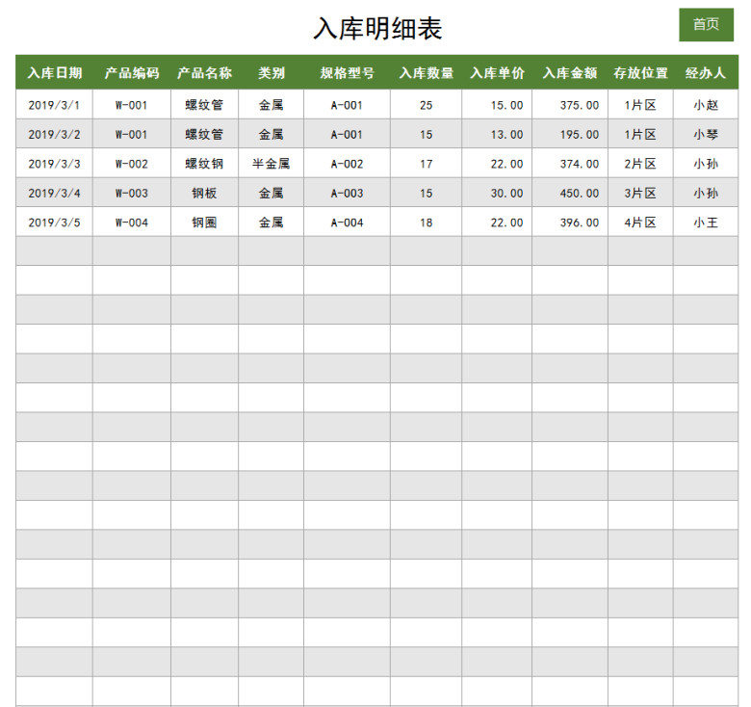Select unit price 13.00
751x707 pixels.
click(x=497, y=134)
